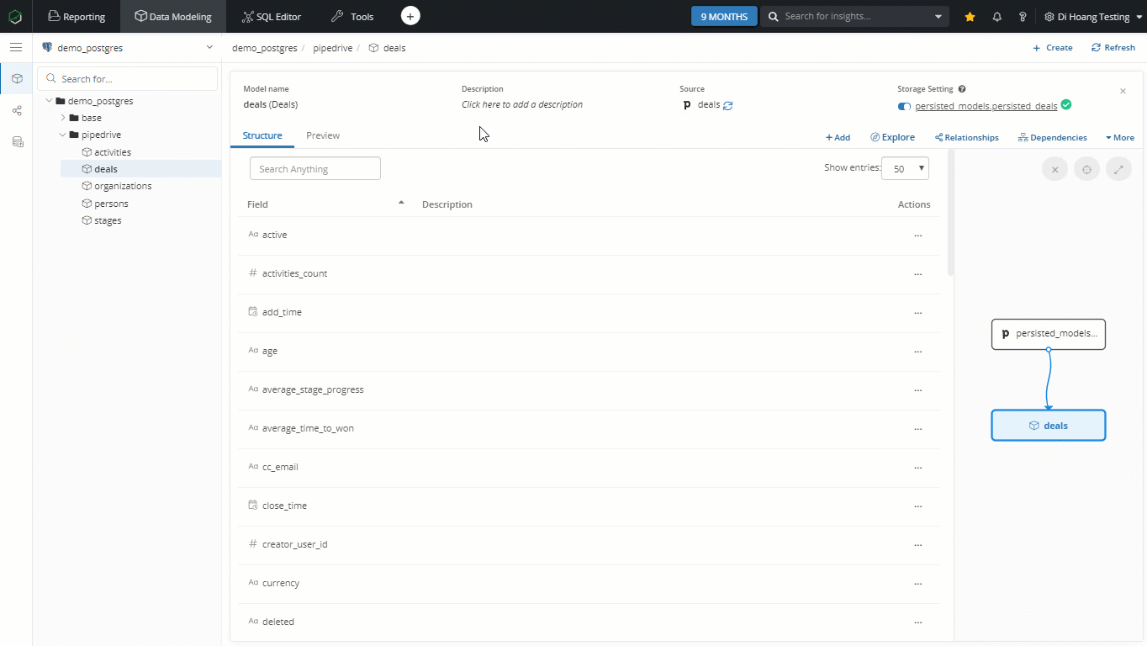The height and width of the screenshot is (646, 1147).
Task: Click the plus icon in top navigation
Action: [x=410, y=16]
